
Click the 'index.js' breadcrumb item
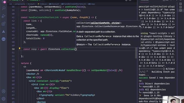(x=42, y=4)
